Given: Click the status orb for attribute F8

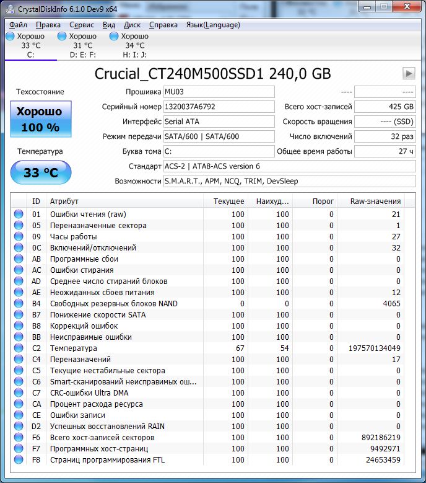Looking at the screenshot, I should [19, 459].
